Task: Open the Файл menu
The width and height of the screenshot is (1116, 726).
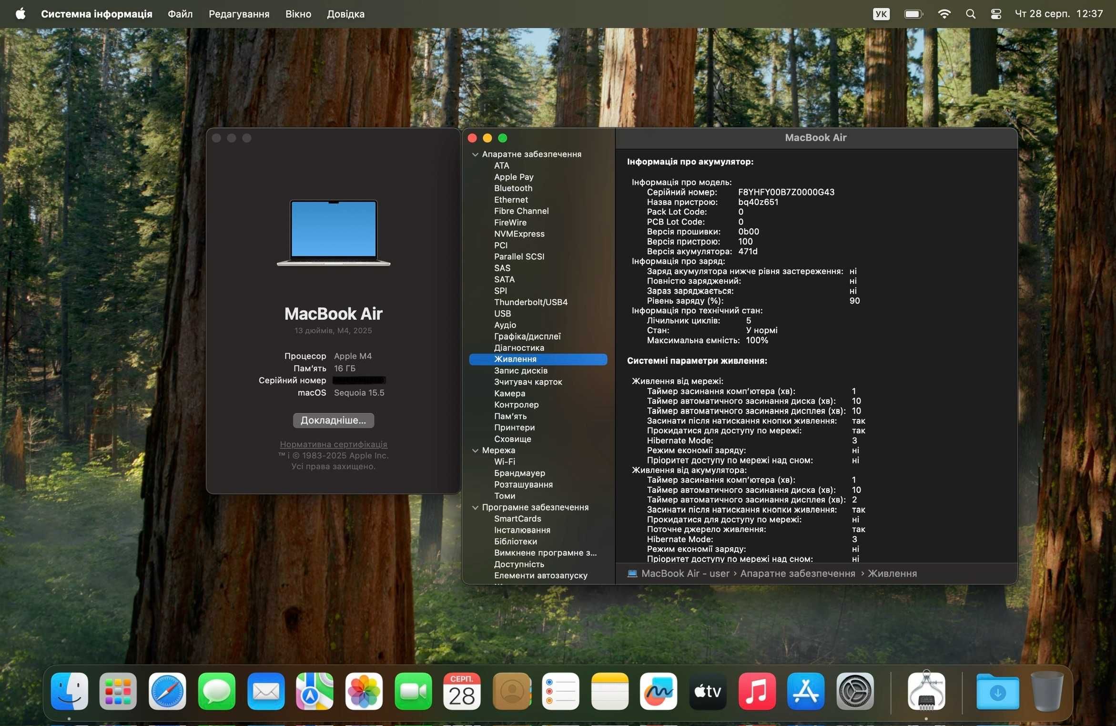Action: pyautogui.click(x=180, y=14)
